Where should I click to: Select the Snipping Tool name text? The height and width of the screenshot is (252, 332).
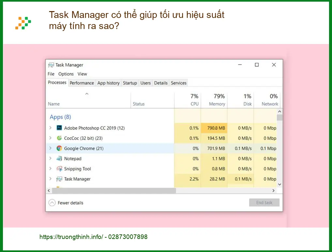pos(78,169)
